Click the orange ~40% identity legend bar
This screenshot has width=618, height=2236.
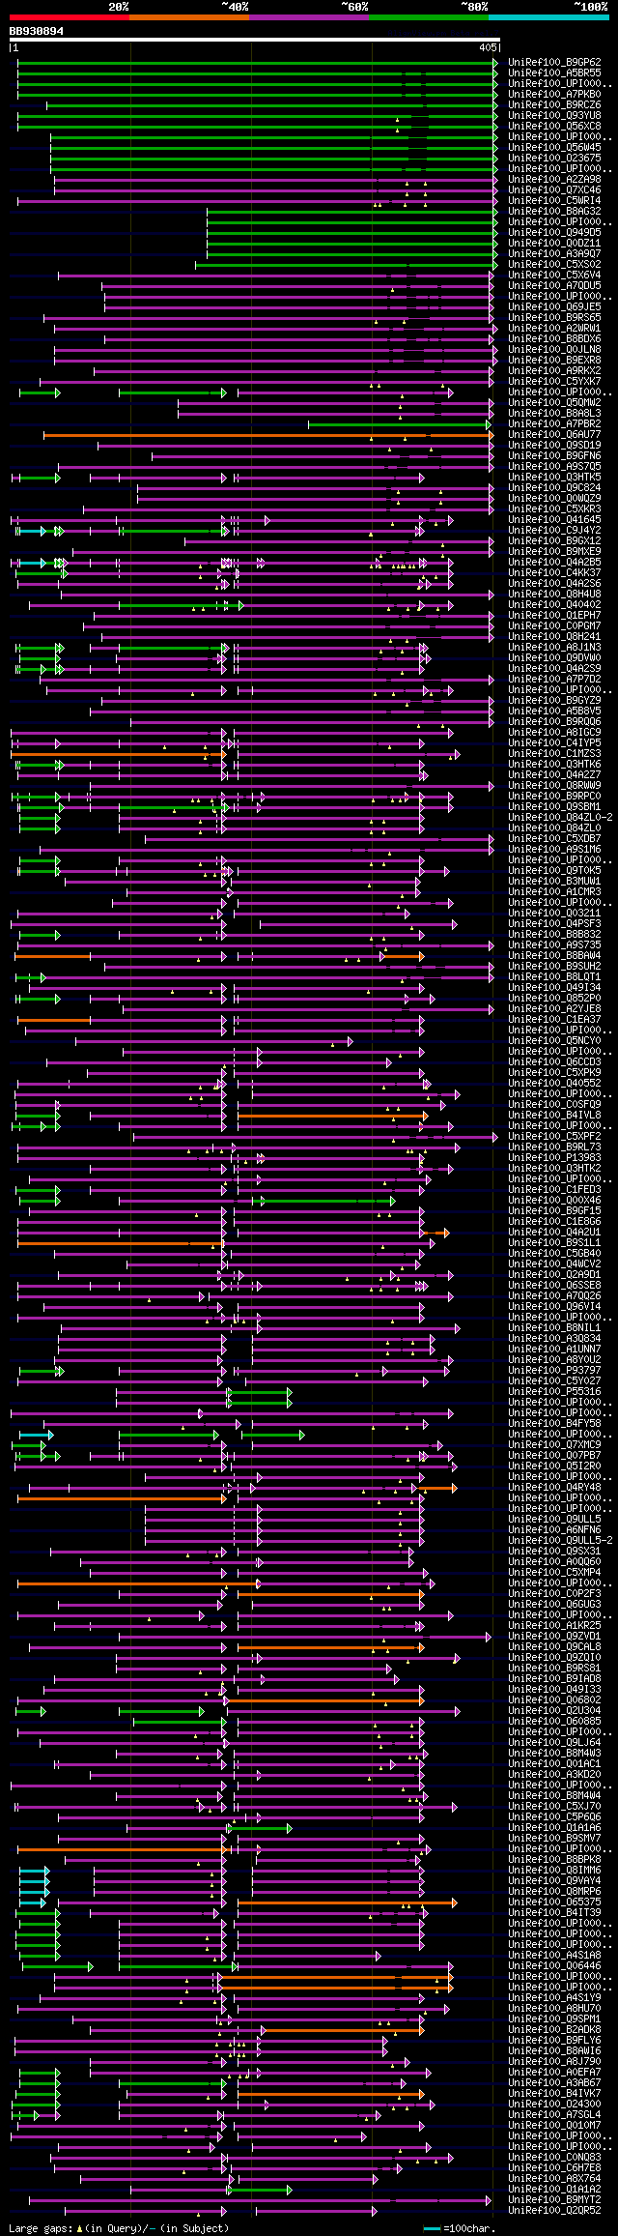pos(188,17)
